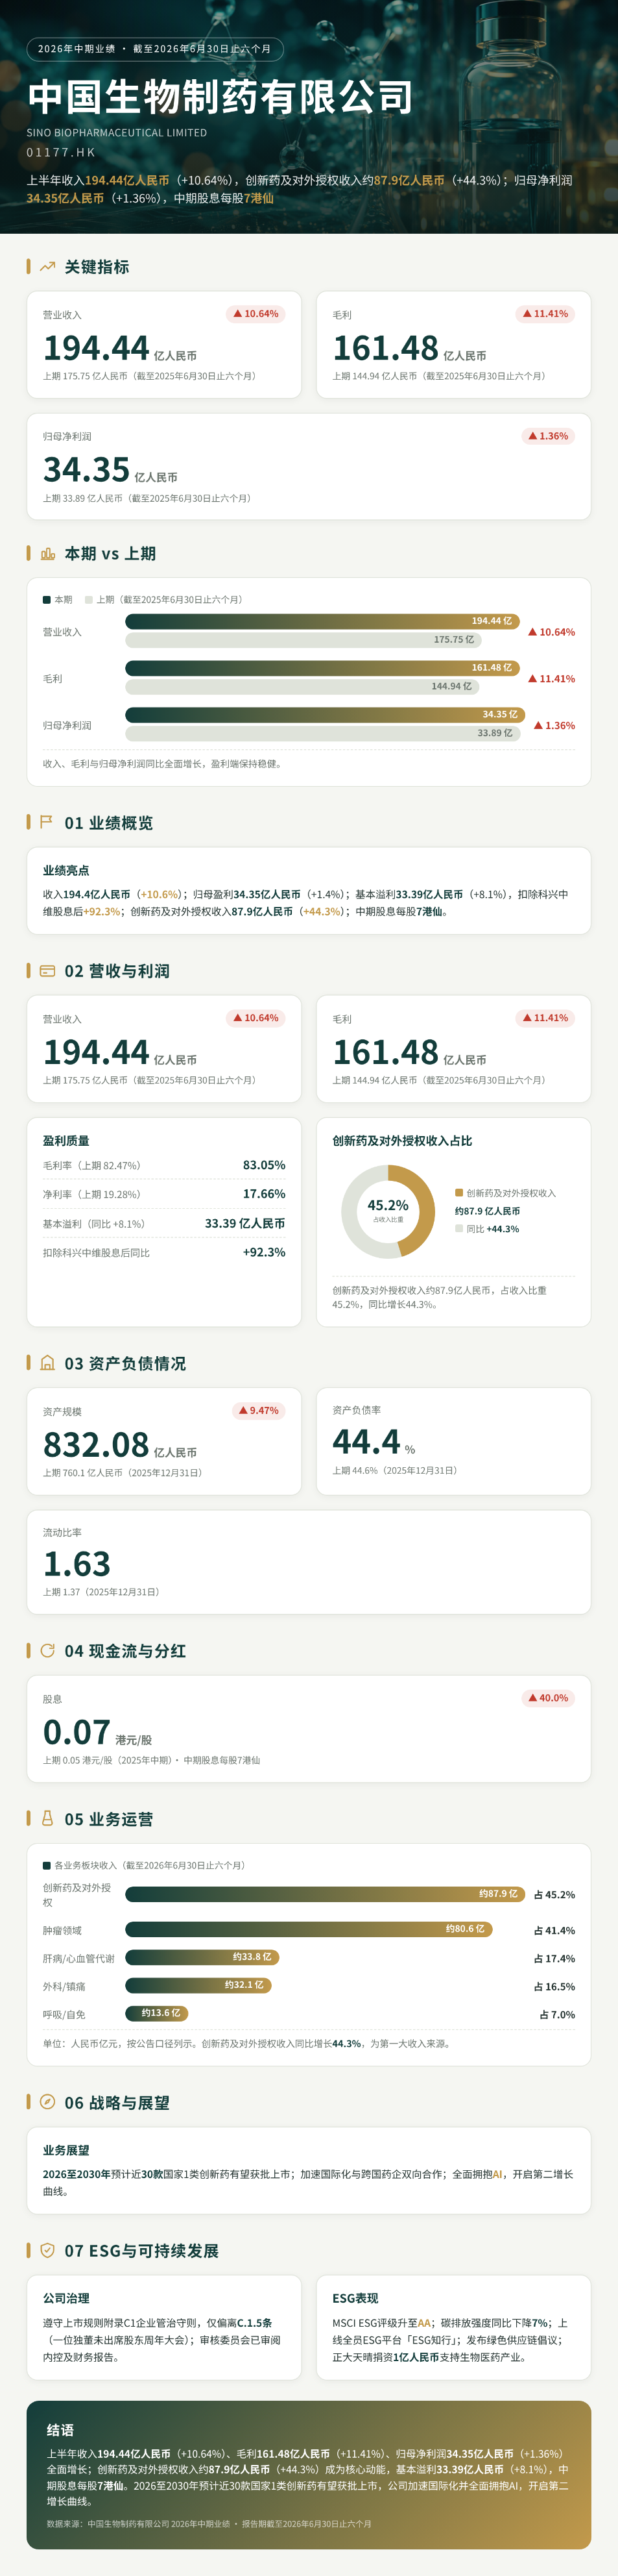Click the 144.94 亿 prior gross profit bar
618x2576 pixels.
pos(302,687)
